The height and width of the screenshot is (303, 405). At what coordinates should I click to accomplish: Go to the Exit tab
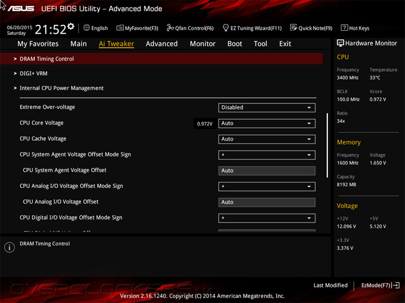pyautogui.click(x=285, y=44)
